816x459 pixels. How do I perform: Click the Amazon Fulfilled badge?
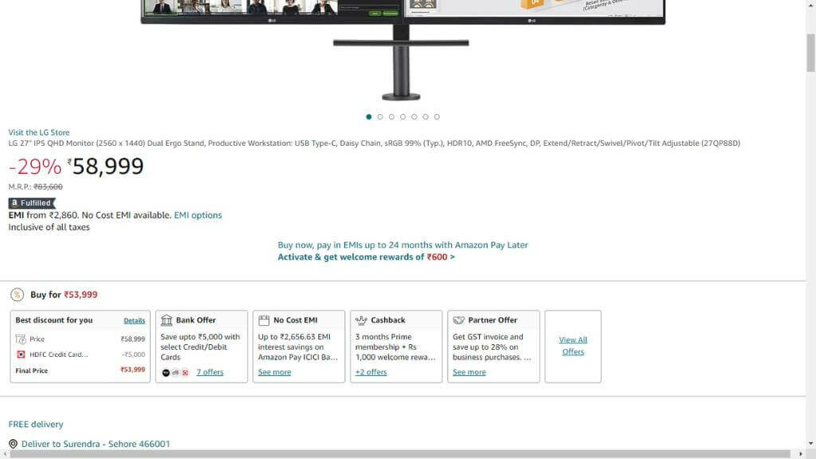point(32,203)
